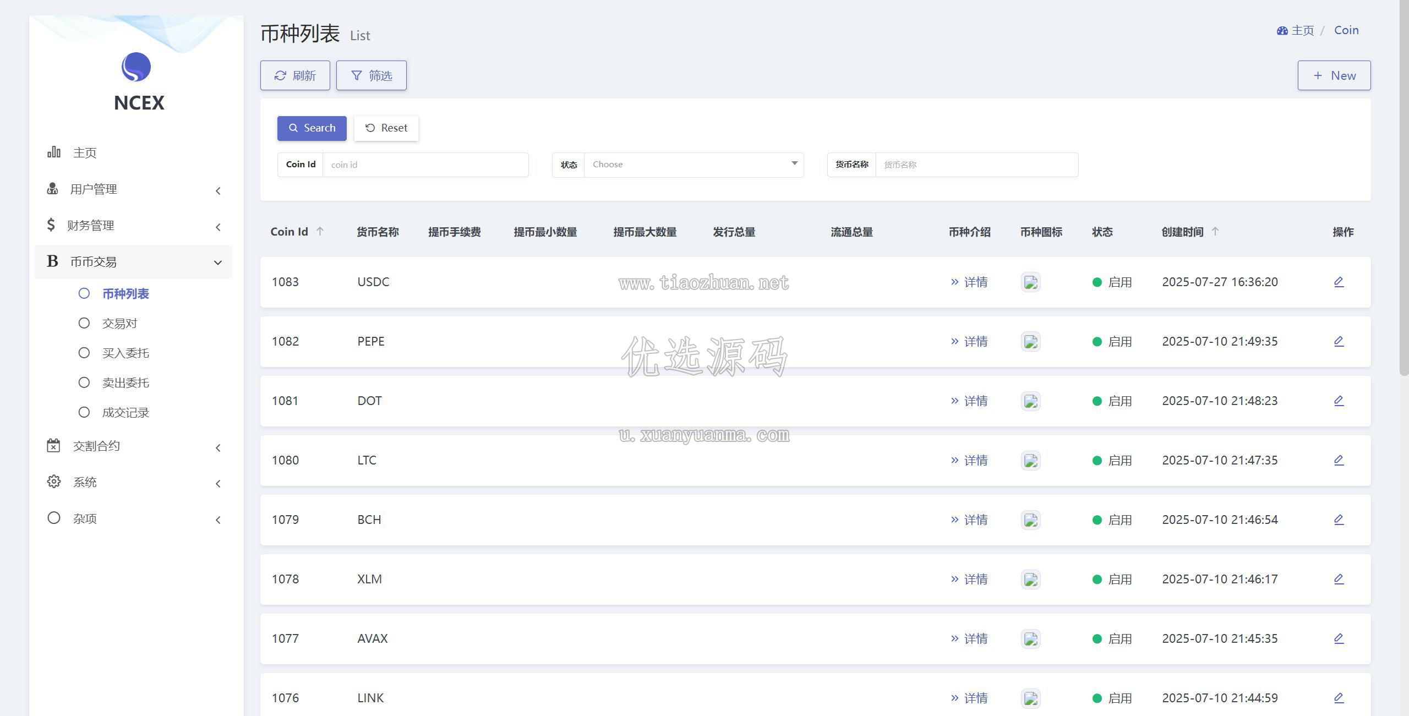
Task: Edit the LINK row pencil icon
Action: pyautogui.click(x=1339, y=698)
